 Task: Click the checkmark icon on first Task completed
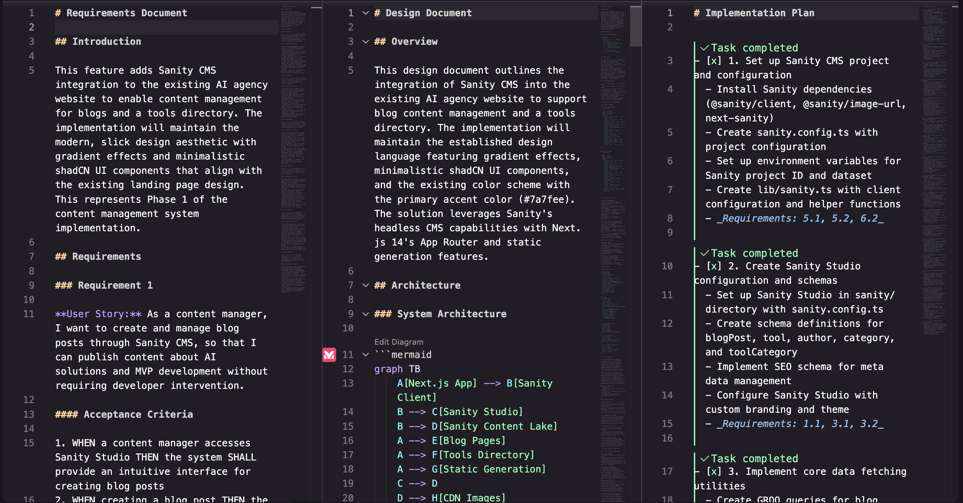point(704,48)
